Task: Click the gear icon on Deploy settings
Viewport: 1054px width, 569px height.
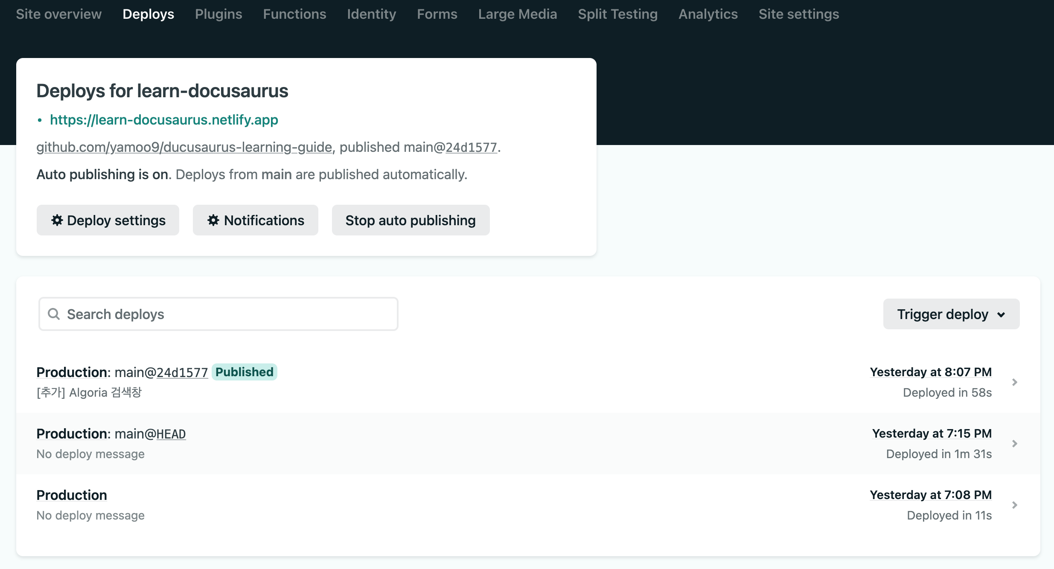Action: point(57,220)
